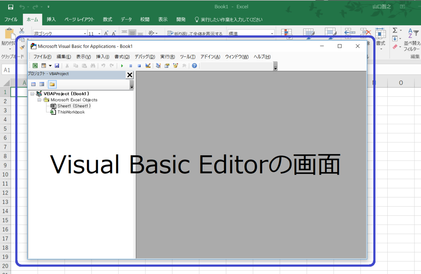Click the View Microsoft Excel icon in VBE toolbar
The image size is (421, 274).
(x=35, y=66)
